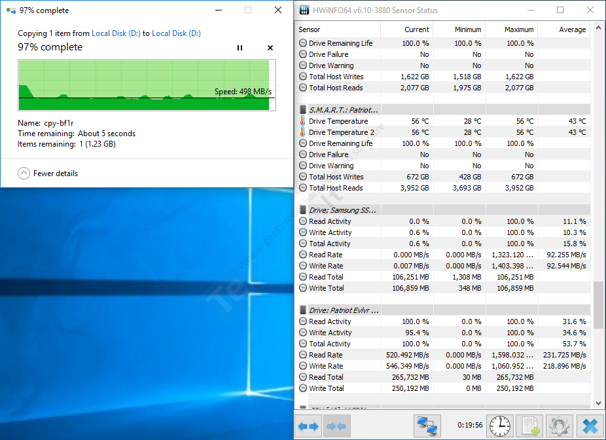Select the Drive Temperature sensor row
606x440 pixels.
point(443,121)
